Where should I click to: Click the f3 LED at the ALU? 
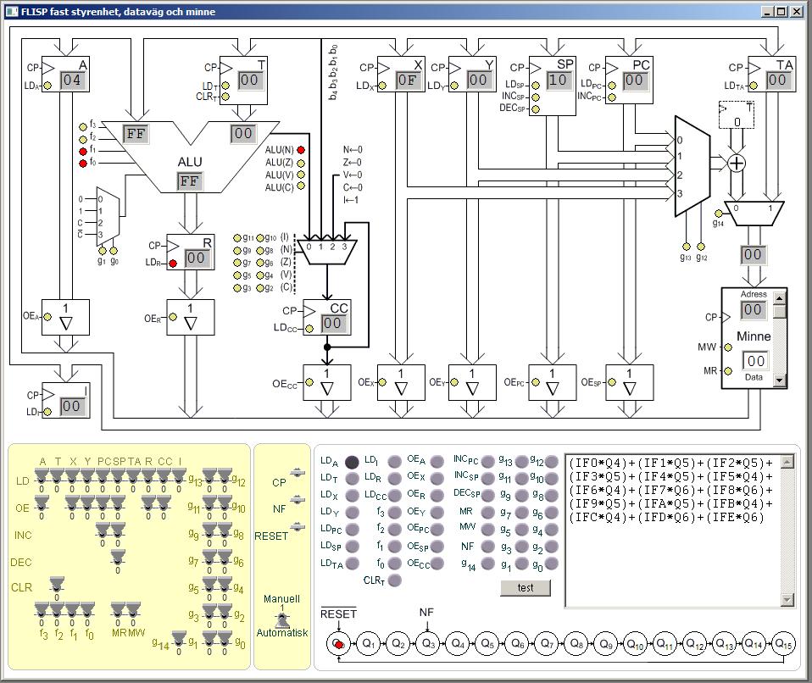click(83, 127)
